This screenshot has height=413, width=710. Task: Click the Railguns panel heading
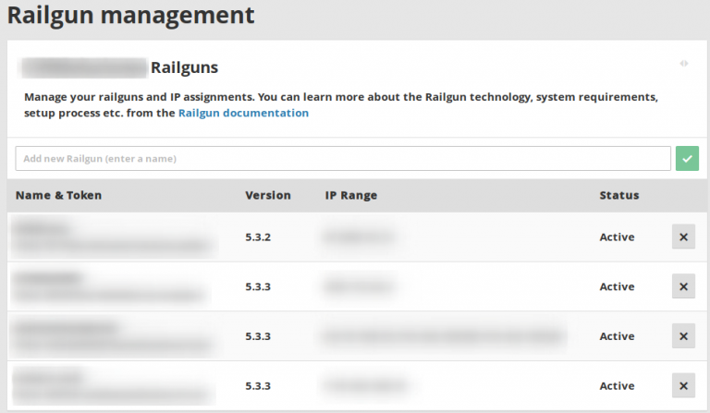click(x=184, y=67)
